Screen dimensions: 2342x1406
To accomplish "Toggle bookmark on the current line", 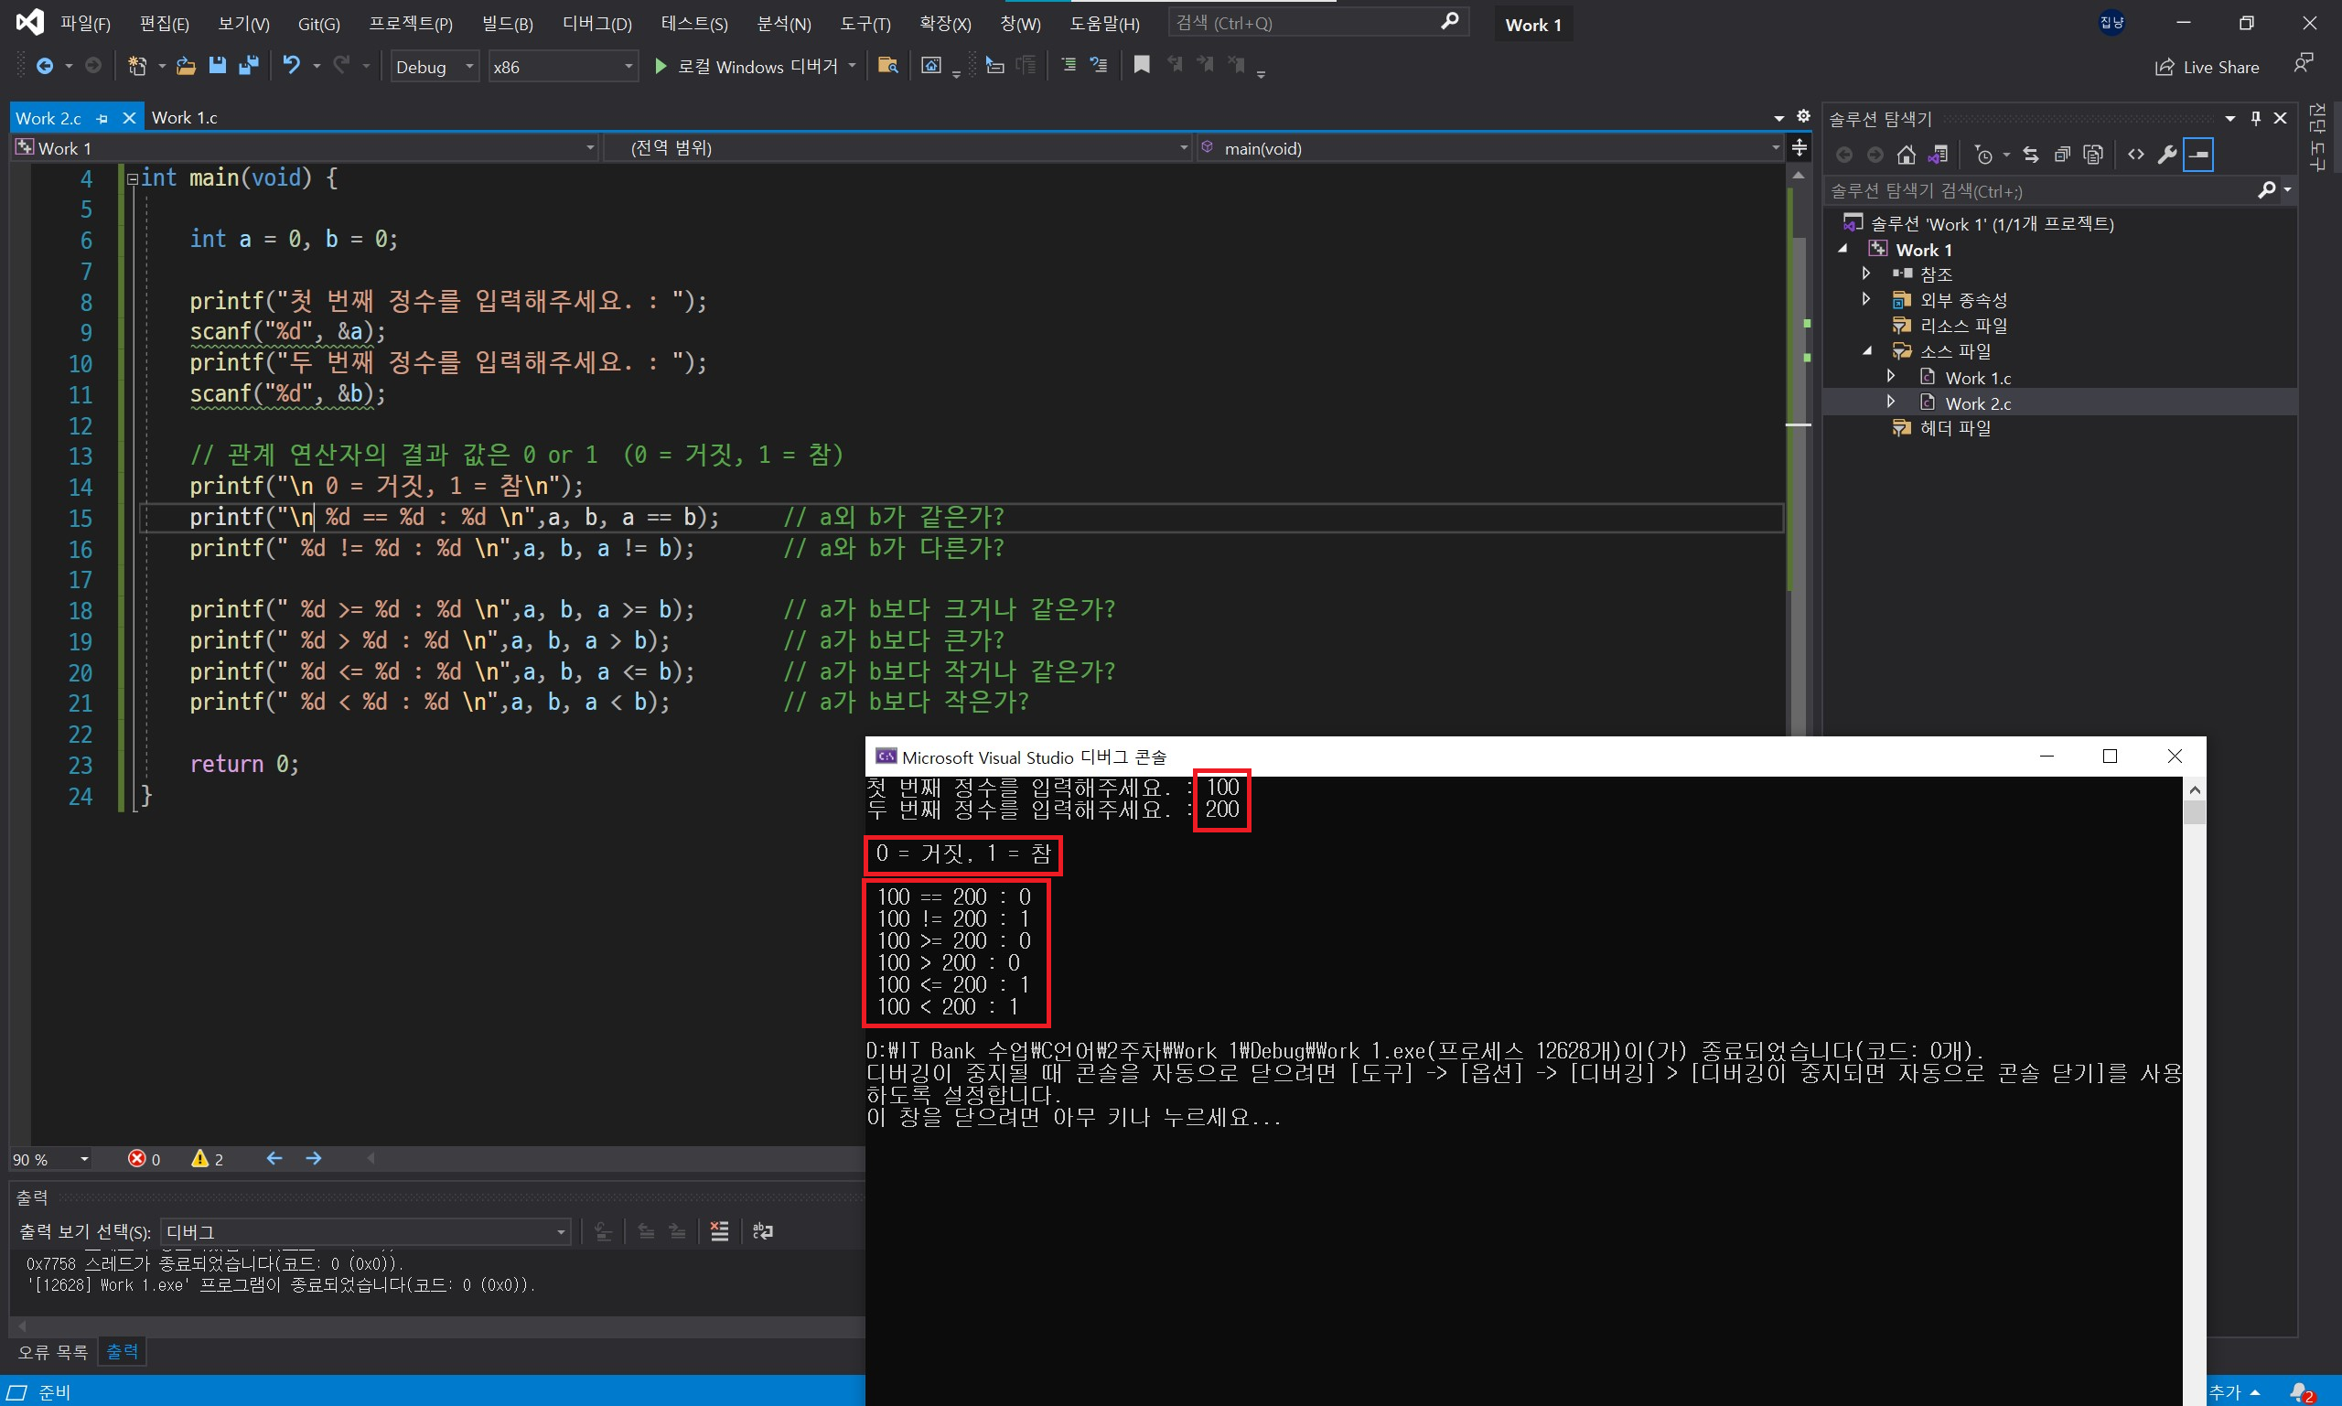I will click(1142, 65).
